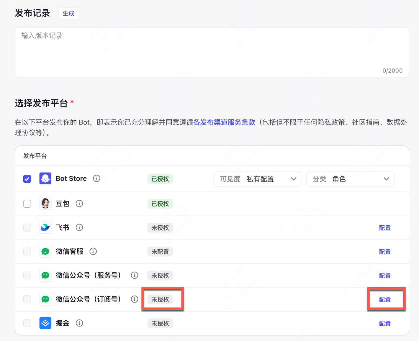Screen dimensions: 419x341
Task: Click the Bot Store ghost logo
Action: coord(45,178)
